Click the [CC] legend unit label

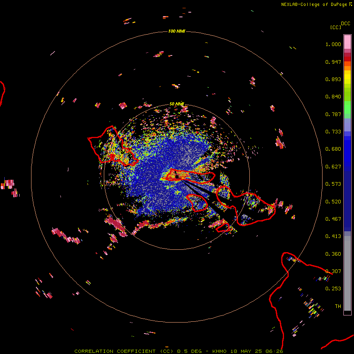[336, 27]
